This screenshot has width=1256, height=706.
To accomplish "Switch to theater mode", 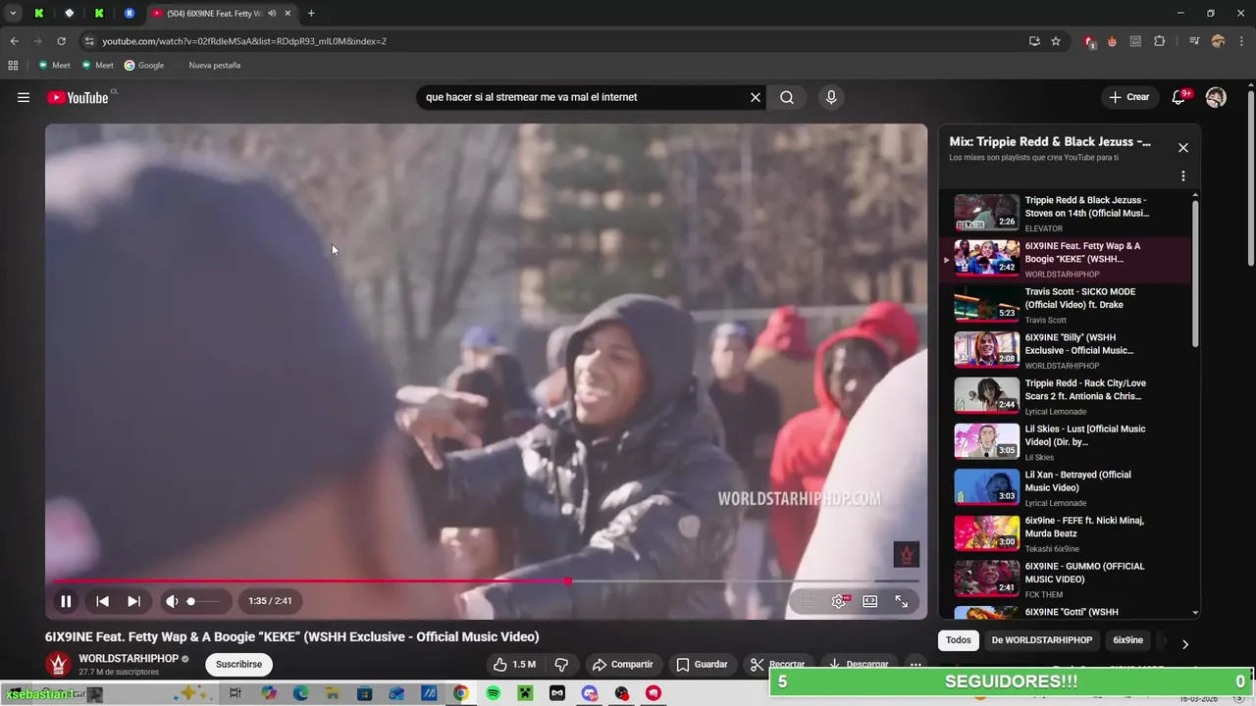I will click(870, 601).
